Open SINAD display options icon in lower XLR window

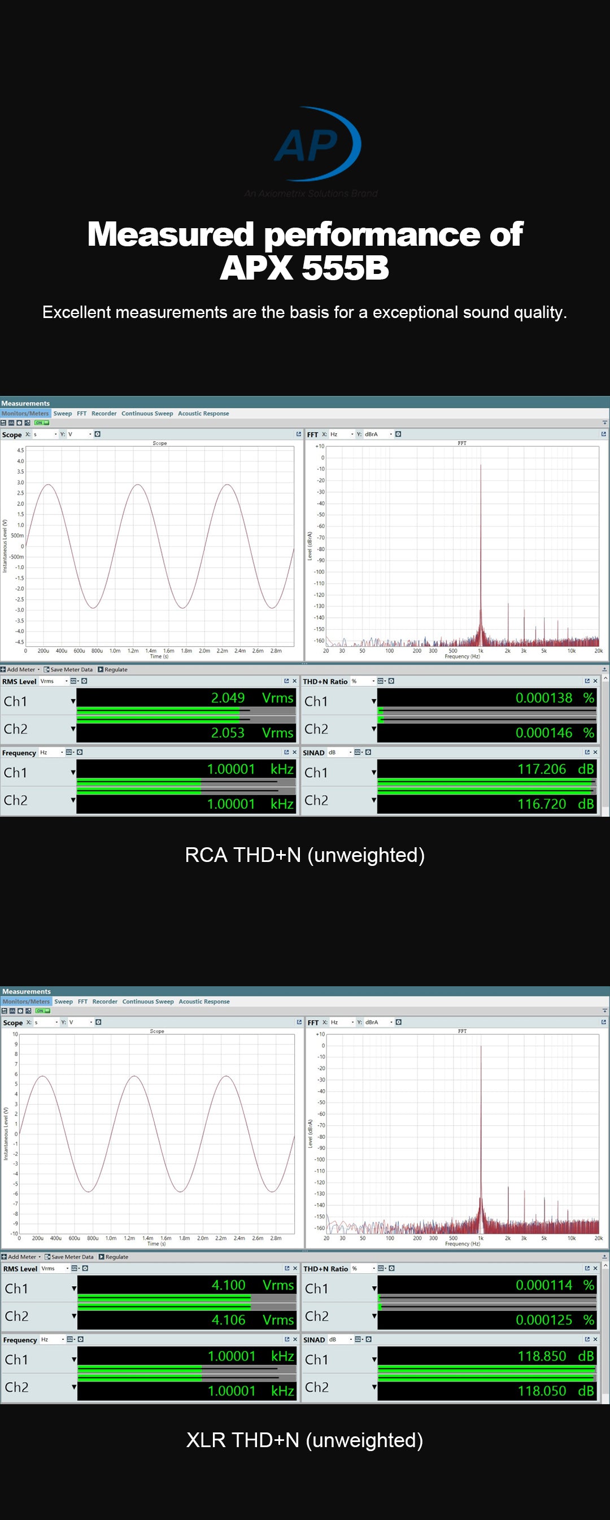359,1339
